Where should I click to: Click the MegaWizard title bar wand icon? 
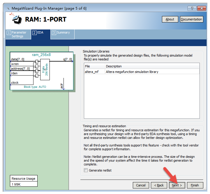coord(8,8)
